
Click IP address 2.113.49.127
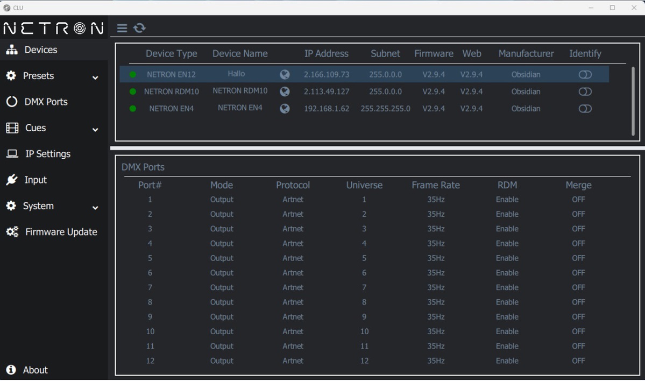327,92
